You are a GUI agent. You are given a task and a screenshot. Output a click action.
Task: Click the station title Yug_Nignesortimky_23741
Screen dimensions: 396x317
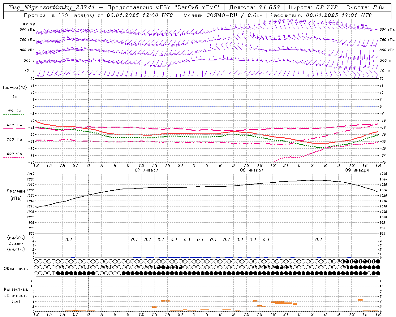pyautogui.click(x=52, y=7)
